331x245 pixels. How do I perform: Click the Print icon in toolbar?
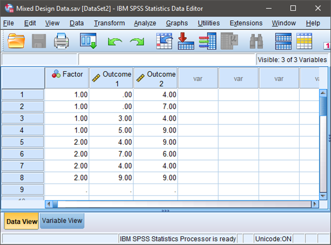click(61, 41)
